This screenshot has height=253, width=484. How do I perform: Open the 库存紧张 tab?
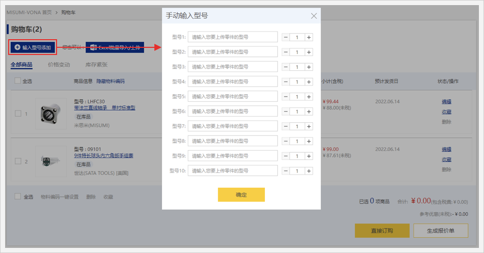click(x=96, y=65)
